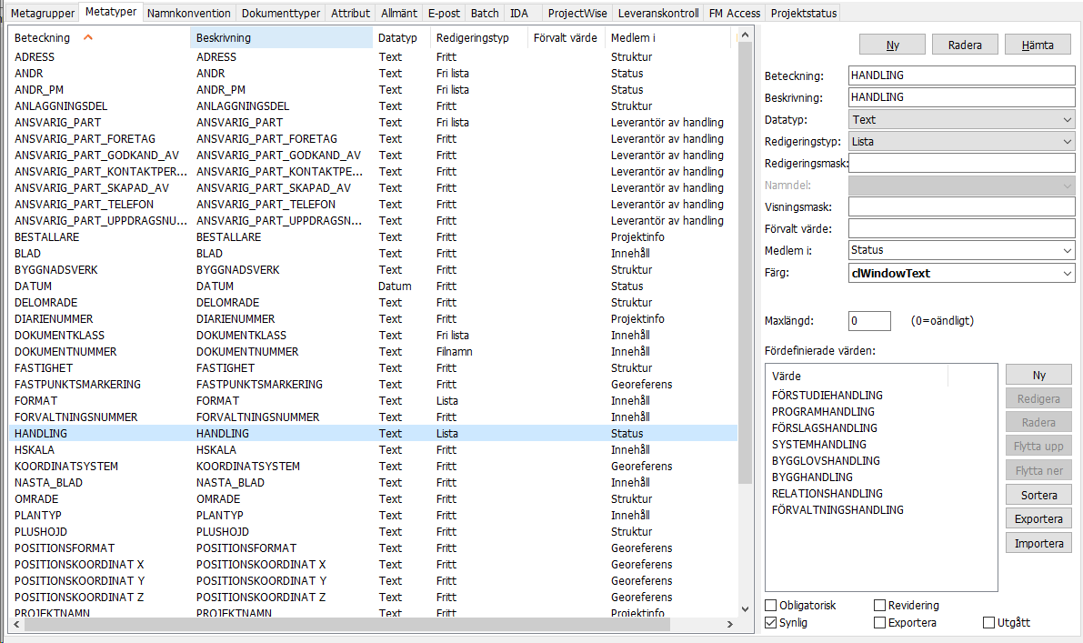Select FORMAT in the Beteckning column
The image size is (1083, 643).
(x=35, y=401)
